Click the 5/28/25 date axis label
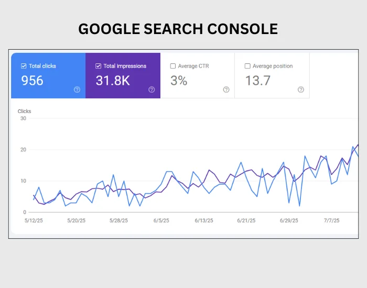 pyautogui.click(x=118, y=220)
